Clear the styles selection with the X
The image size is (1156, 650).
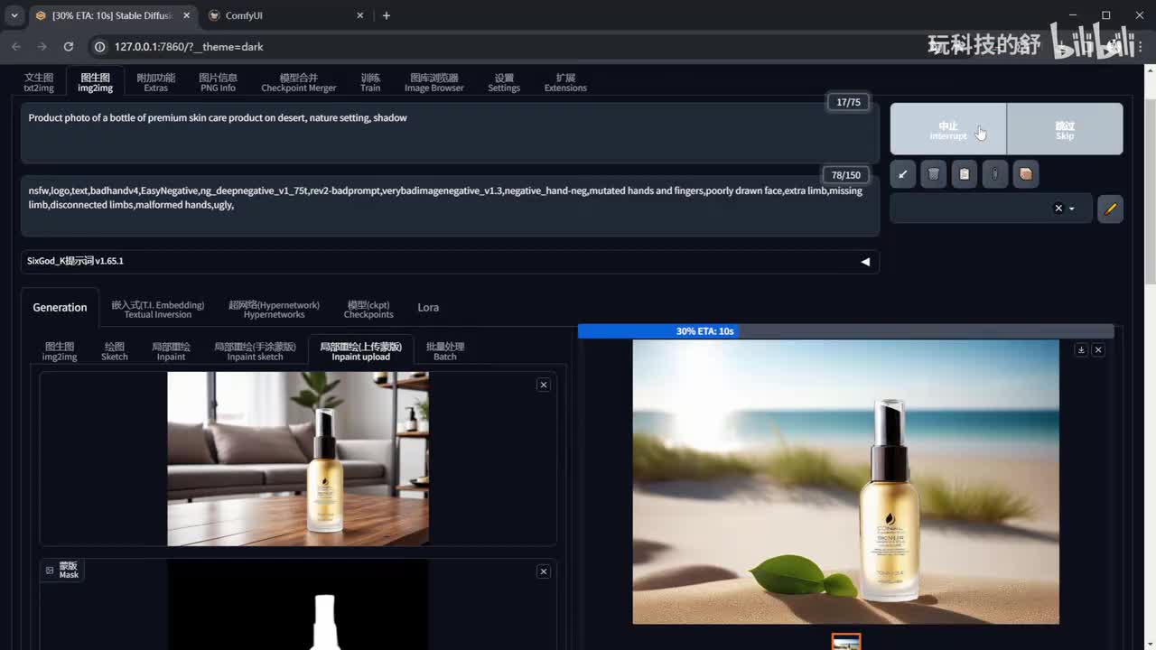(1058, 209)
